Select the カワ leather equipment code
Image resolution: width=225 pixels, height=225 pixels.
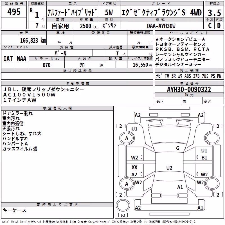click(x=180, y=76)
